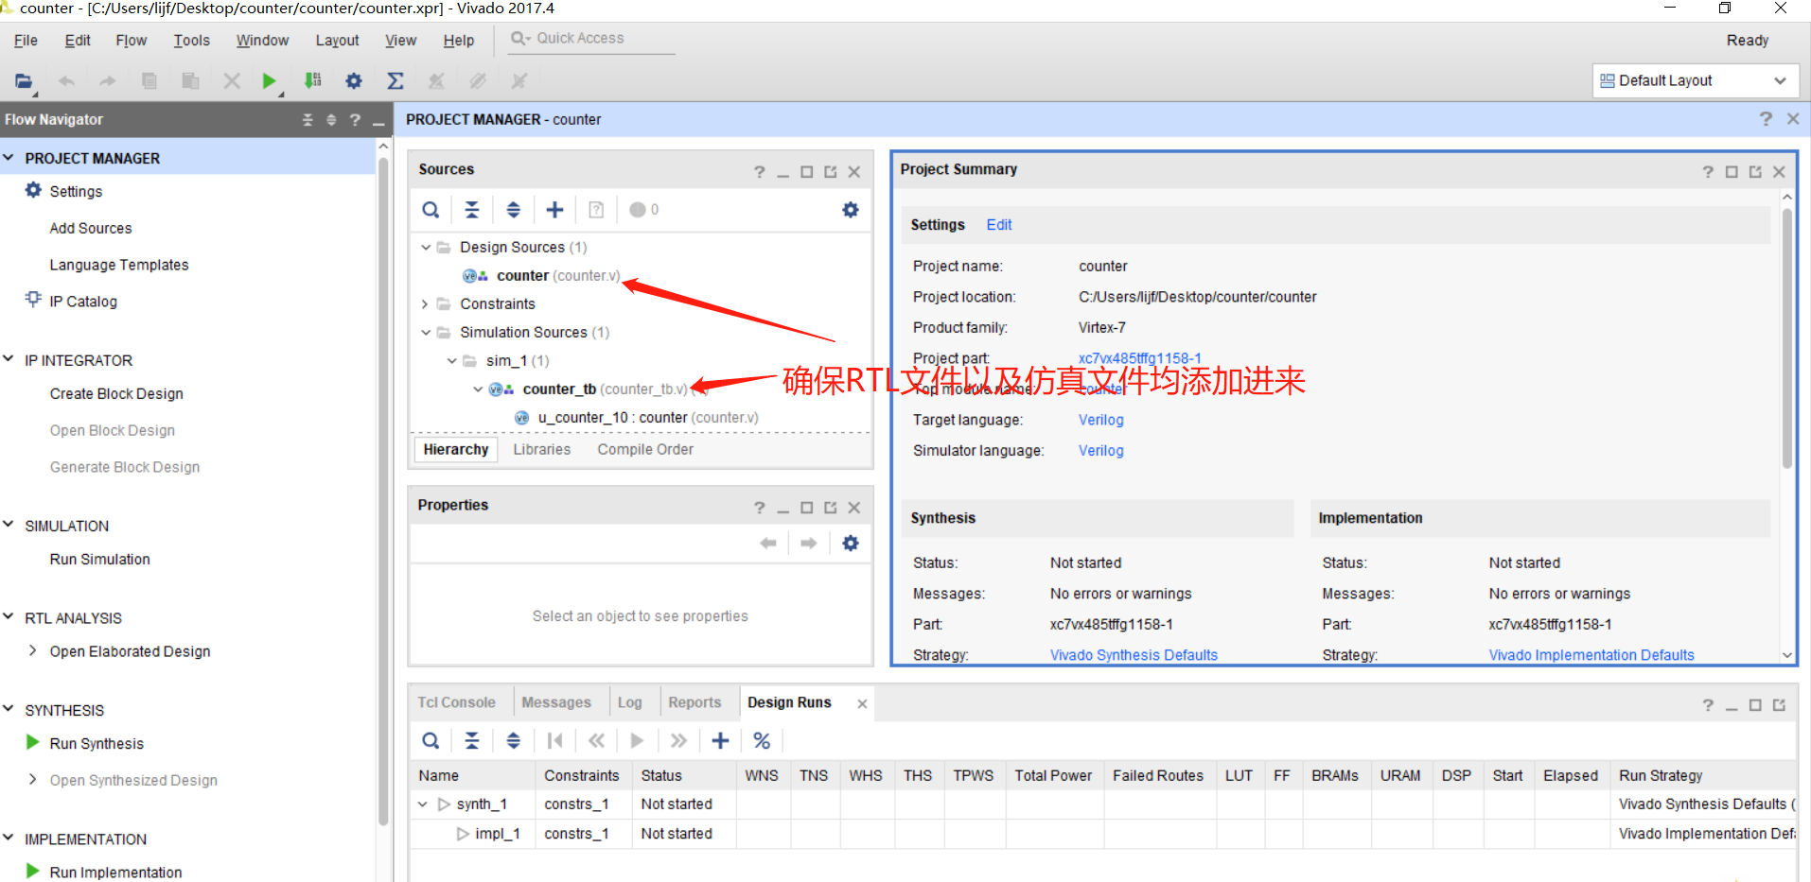Viewport: 1811px width, 882px height.
Task: Collapse the PROJECT MANAGER section
Action: tap(9, 158)
